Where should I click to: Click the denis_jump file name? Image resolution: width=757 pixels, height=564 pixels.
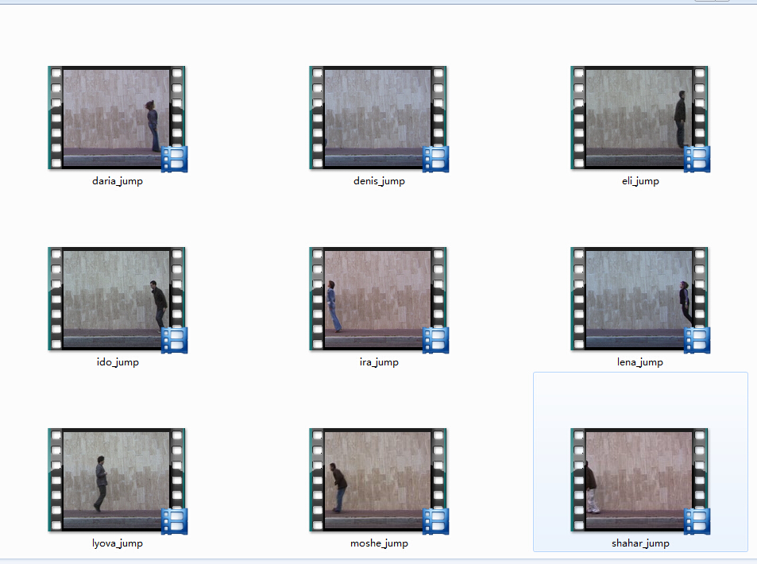point(379,181)
